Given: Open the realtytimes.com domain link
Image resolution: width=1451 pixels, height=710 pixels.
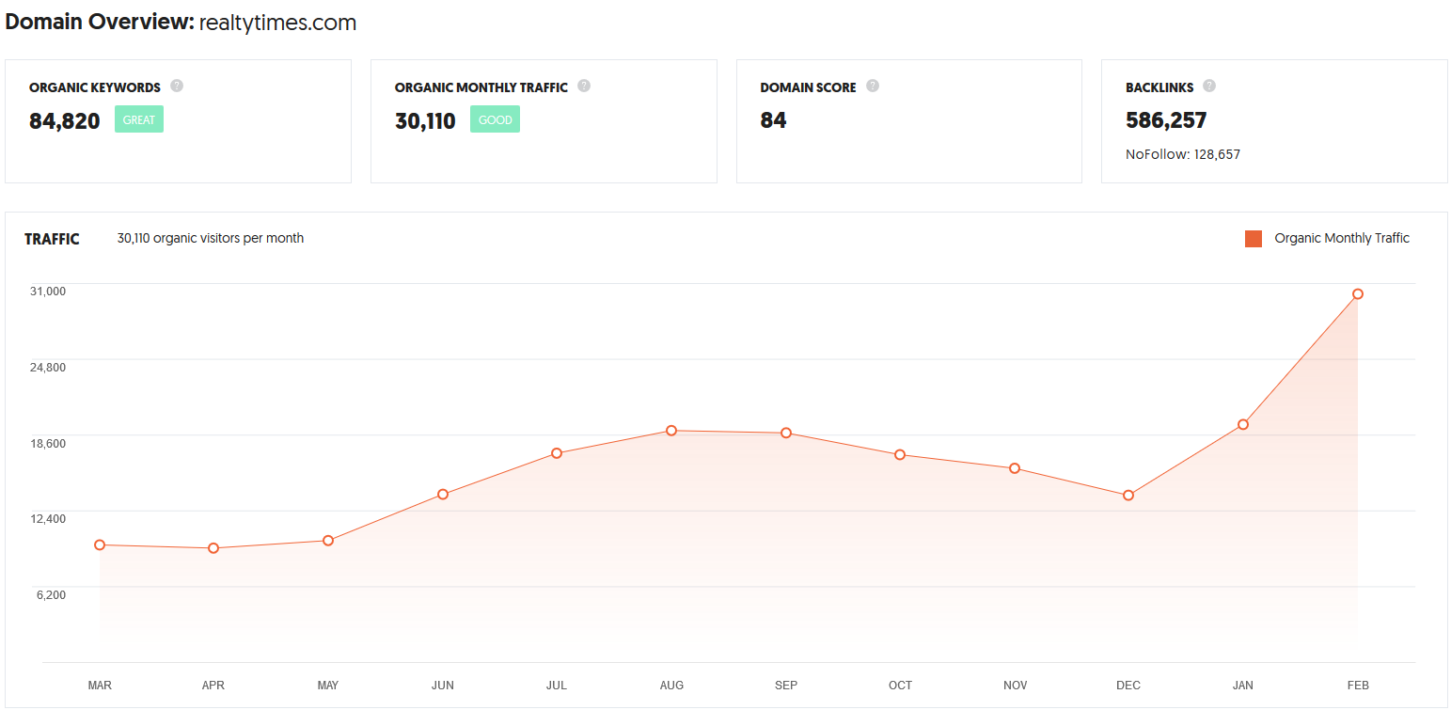Looking at the screenshot, I should coord(276,22).
